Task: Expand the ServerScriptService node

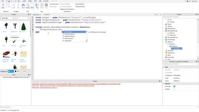Action: point(164,37)
